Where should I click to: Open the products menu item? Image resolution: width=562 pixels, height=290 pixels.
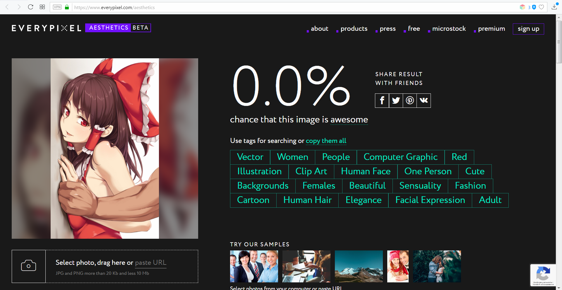[354, 29]
